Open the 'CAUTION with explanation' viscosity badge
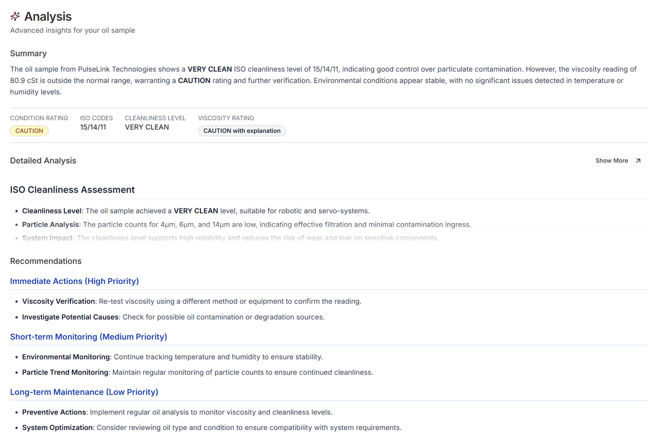The width and height of the screenshot is (657, 447). 241,131
